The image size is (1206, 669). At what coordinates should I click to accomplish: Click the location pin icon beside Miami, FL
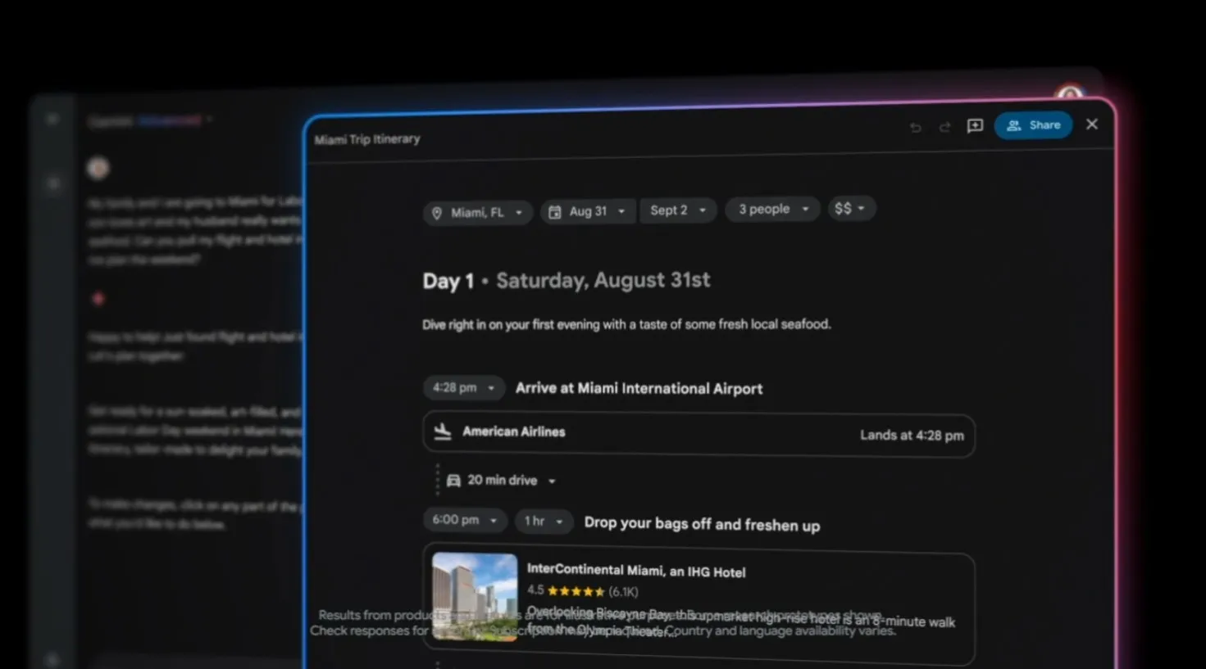[437, 213]
